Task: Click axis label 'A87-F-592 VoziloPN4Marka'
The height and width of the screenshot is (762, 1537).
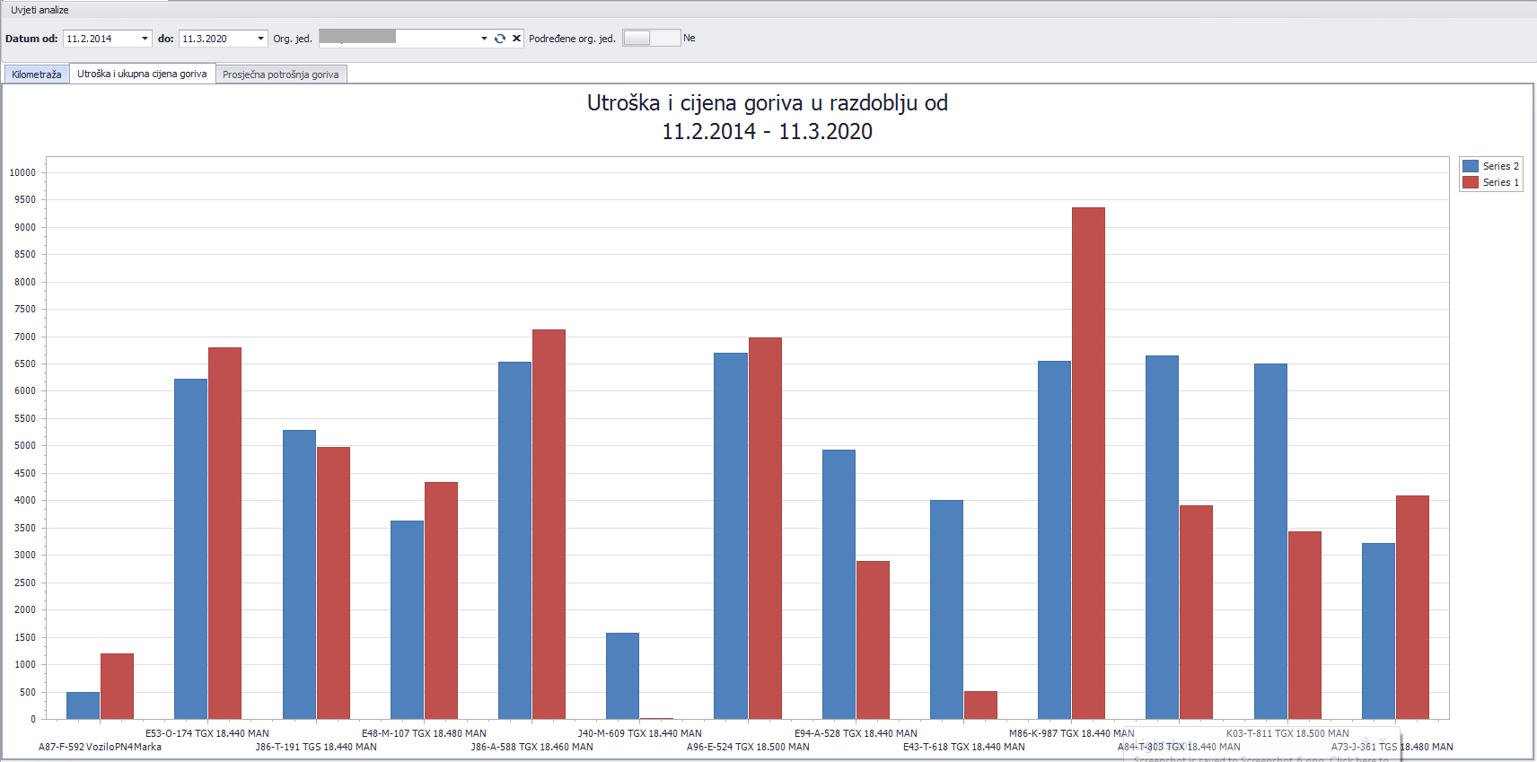Action: (x=100, y=747)
